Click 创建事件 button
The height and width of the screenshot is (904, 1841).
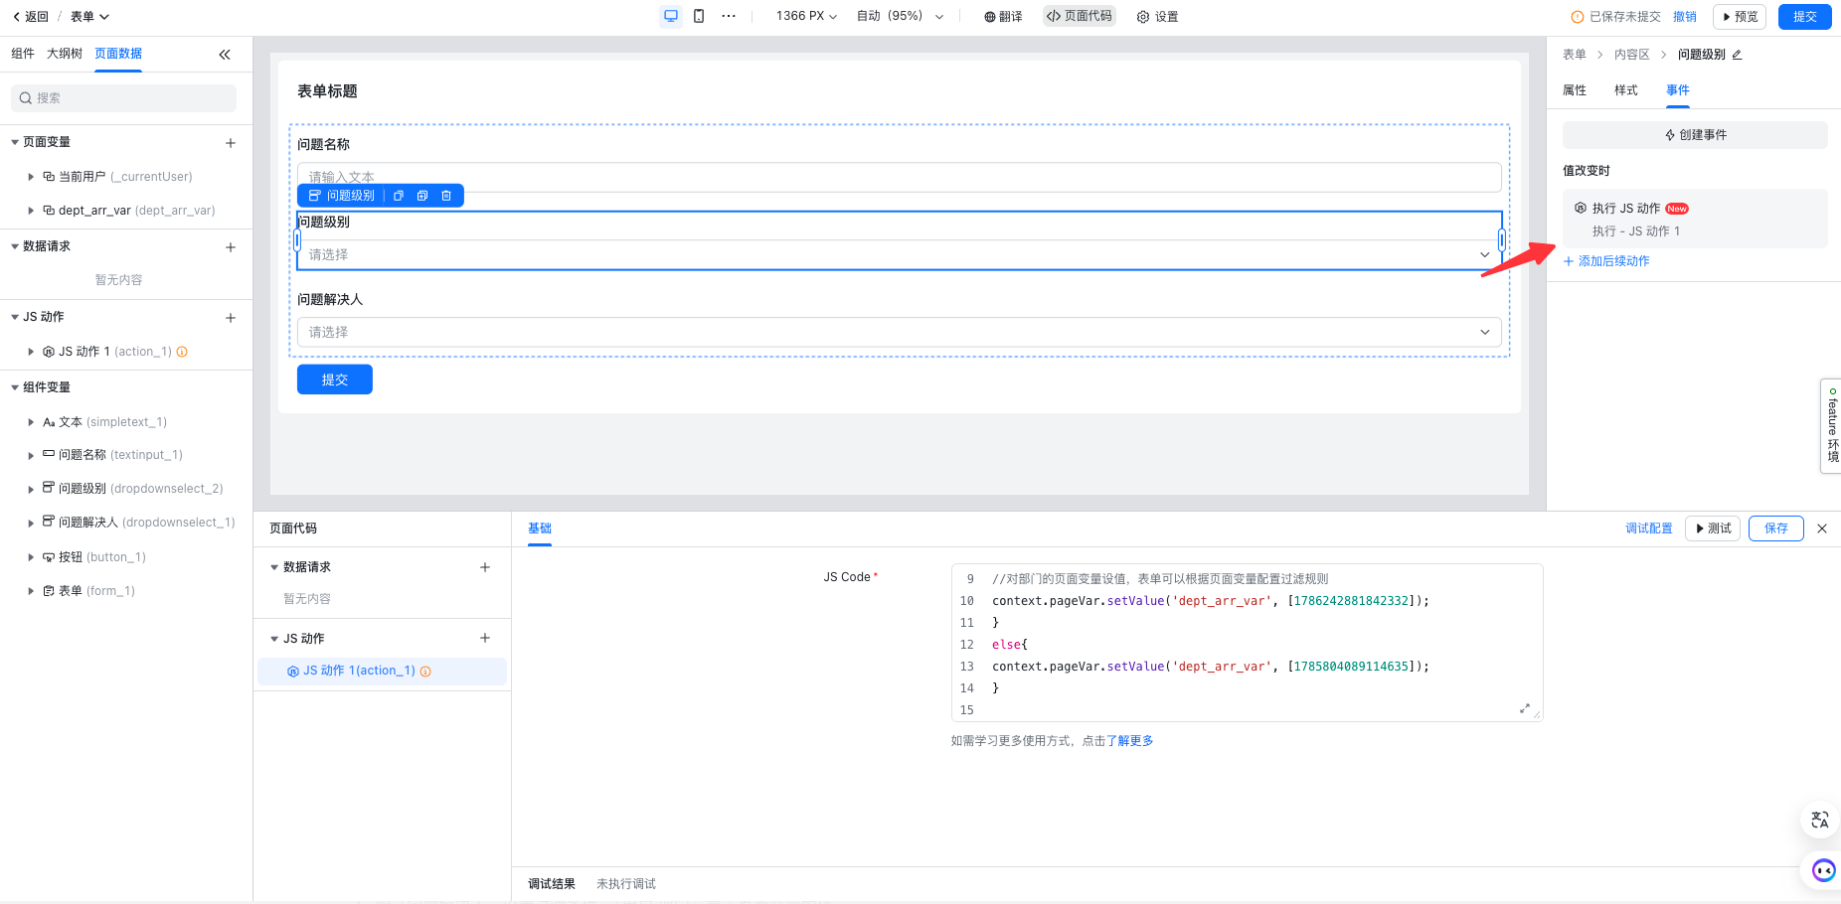pos(1695,135)
